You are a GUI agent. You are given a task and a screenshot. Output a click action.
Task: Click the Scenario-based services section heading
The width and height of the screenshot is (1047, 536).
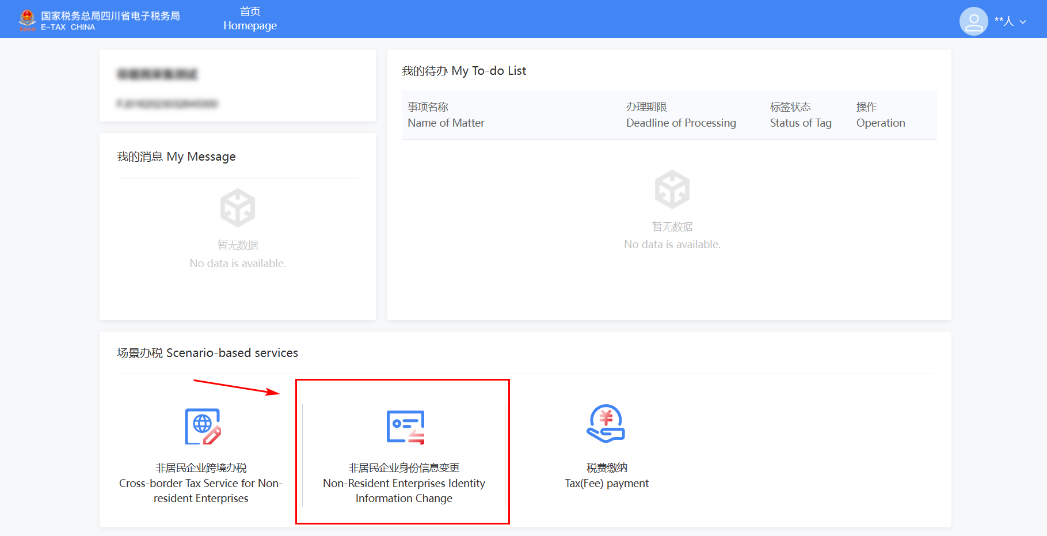click(207, 353)
